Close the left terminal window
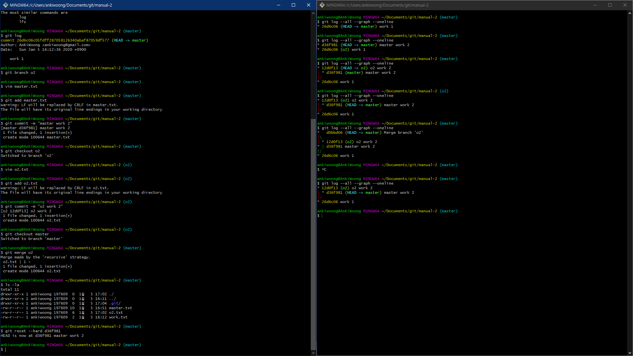 (308, 5)
